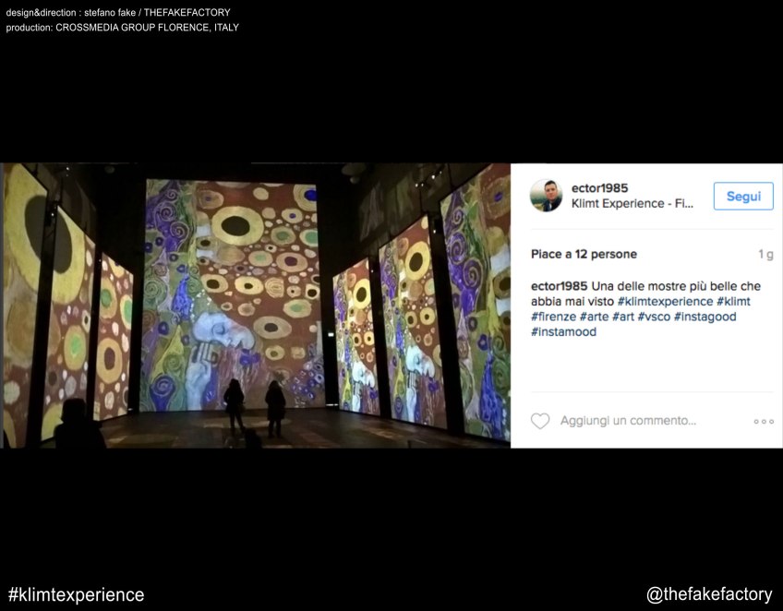Open the #instagood hashtag

click(x=705, y=317)
